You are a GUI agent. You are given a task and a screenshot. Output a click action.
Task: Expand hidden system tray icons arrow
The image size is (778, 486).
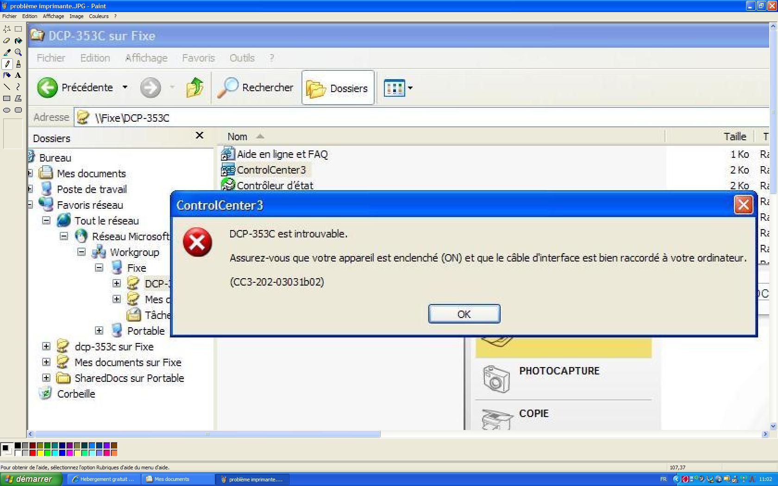(x=676, y=479)
